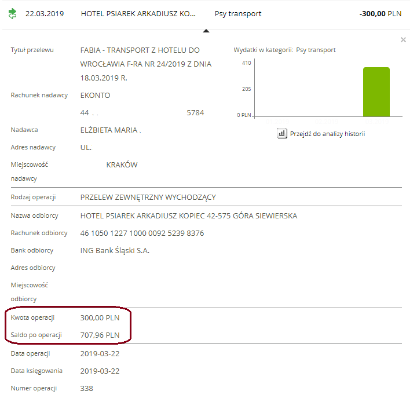Click the EKONTO sender account name
The width and height of the screenshot is (417, 402).
point(95,96)
